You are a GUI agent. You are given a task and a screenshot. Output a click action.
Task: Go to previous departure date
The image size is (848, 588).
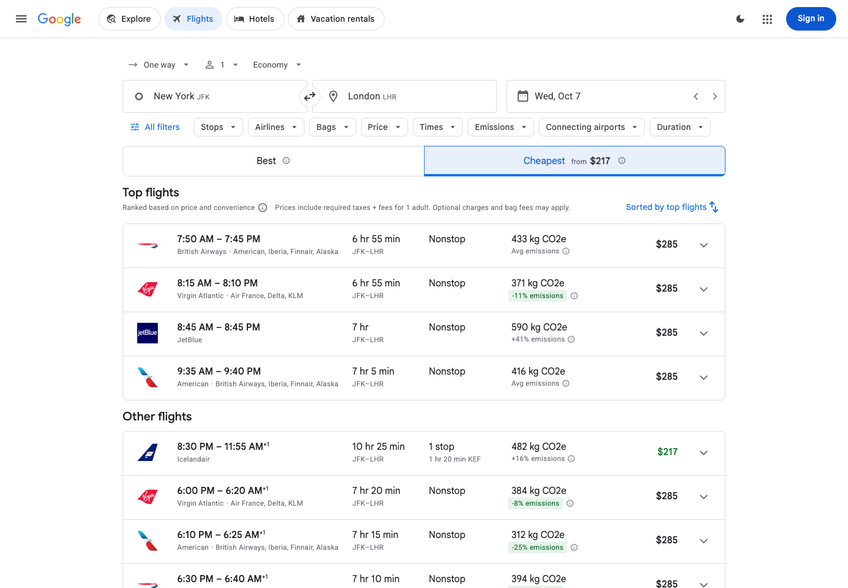click(x=695, y=96)
